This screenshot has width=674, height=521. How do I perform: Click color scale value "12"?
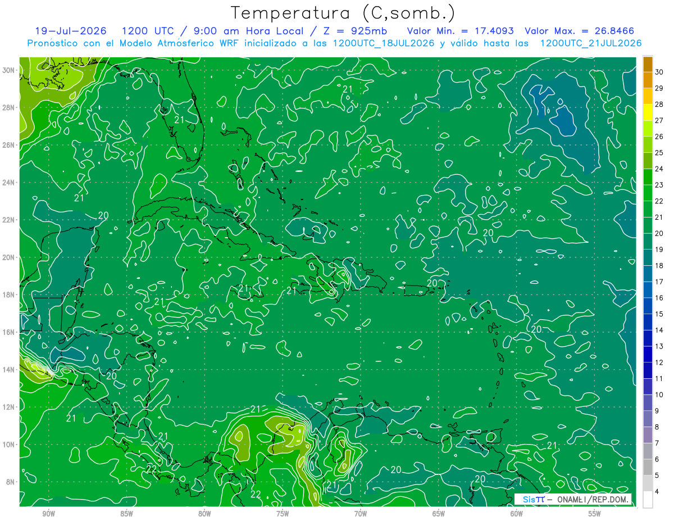coord(659,363)
